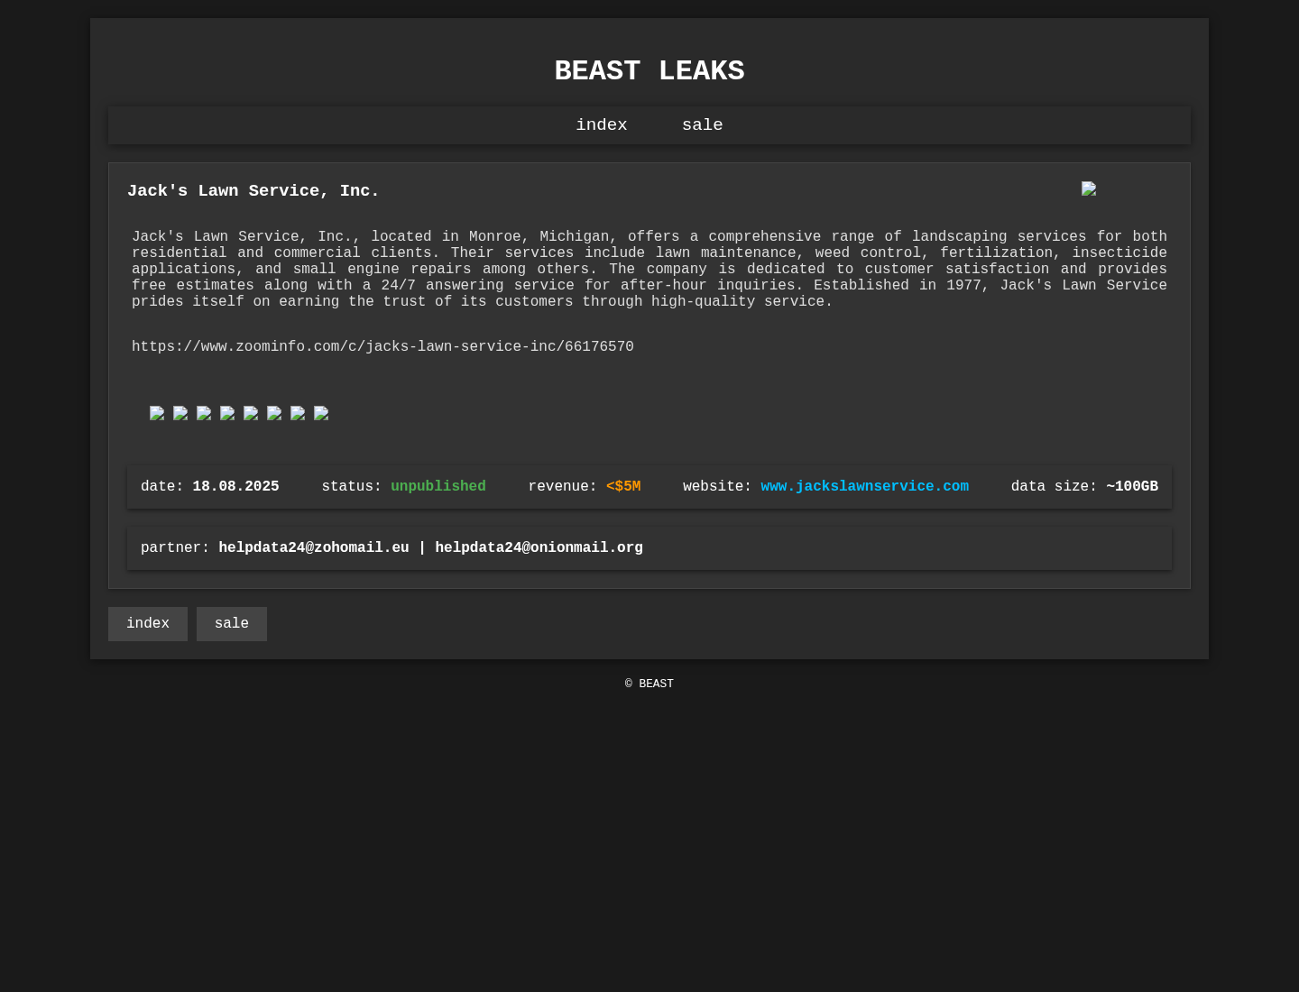The height and width of the screenshot is (992, 1299).
Task: Open the third thumbnail in the image row
Action: click(204, 414)
